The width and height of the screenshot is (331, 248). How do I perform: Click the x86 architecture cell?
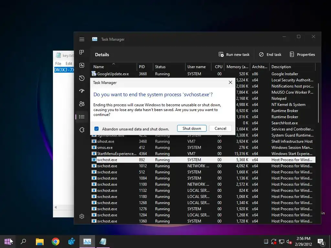[255, 74]
